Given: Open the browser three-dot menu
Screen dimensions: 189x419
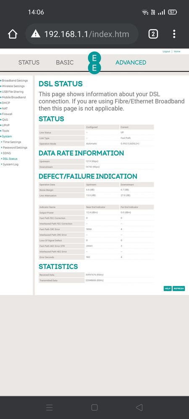Looking at the screenshot, I should pyautogui.click(x=174, y=34).
